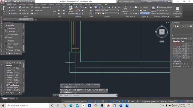Viewport: 193px width, 108px height.
Task: Expand the Layers panel dropdown
Action: (107, 16)
